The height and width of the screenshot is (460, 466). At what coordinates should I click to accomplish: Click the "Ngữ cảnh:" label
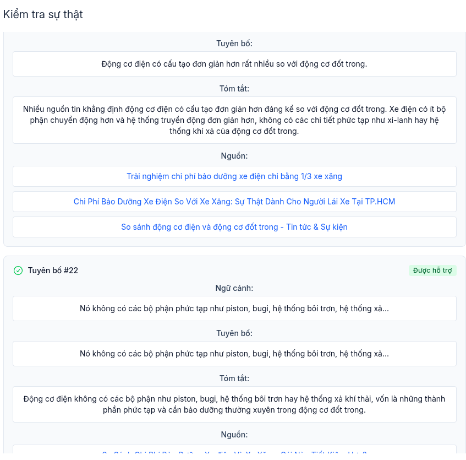click(234, 288)
